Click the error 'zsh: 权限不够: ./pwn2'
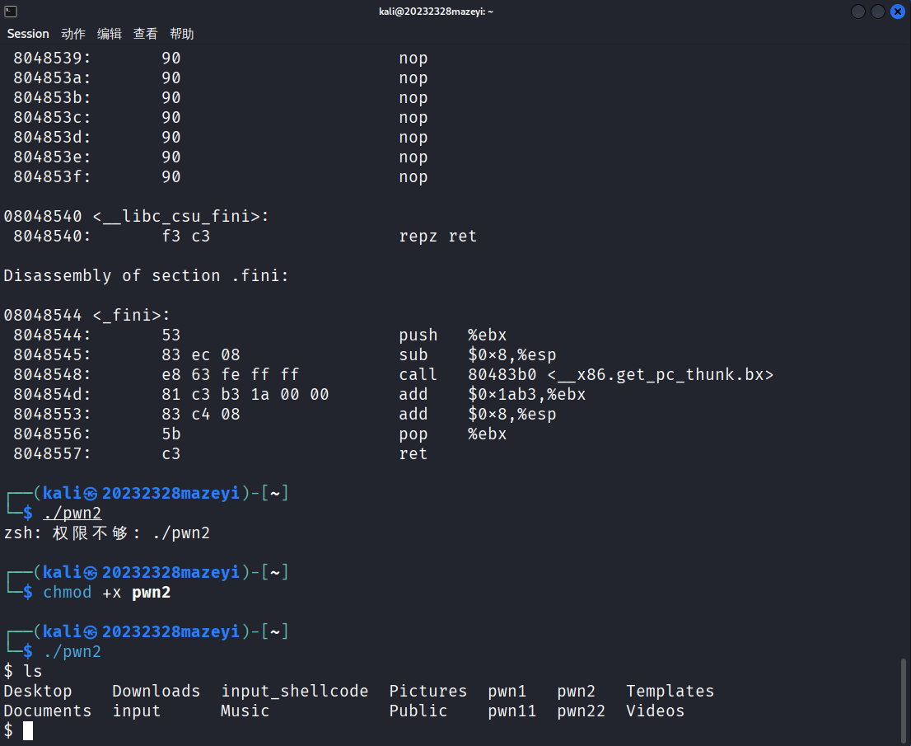Image resolution: width=911 pixels, height=746 pixels. pyautogui.click(x=107, y=533)
